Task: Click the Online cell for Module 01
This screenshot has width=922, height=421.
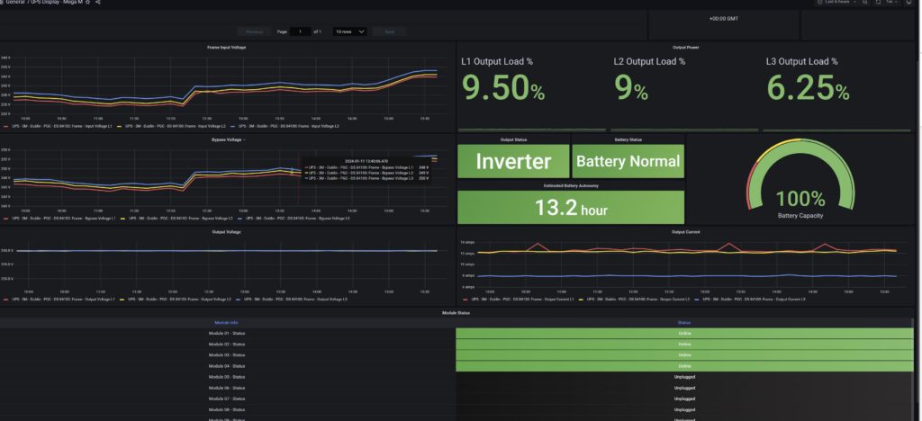Action: [684, 334]
